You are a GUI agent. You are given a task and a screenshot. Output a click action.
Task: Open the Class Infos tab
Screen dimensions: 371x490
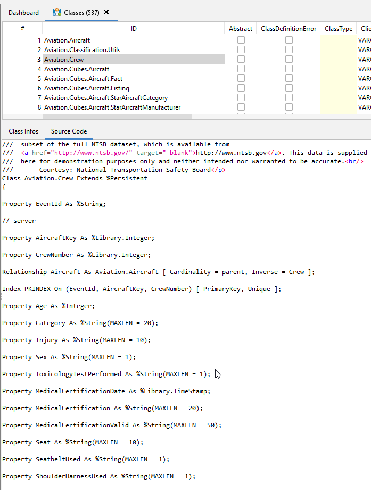(x=23, y=131)
